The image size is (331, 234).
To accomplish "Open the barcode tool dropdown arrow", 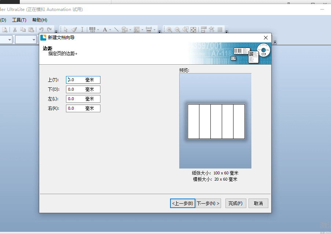I will [x=98, y=30].
